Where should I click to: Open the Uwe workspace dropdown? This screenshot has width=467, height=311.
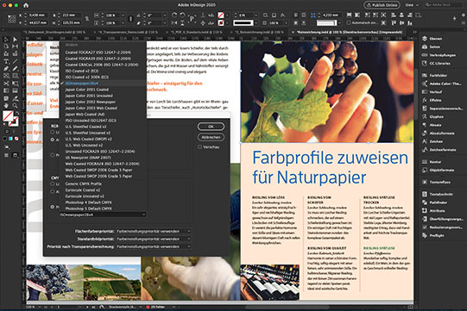tap(412, 5)
